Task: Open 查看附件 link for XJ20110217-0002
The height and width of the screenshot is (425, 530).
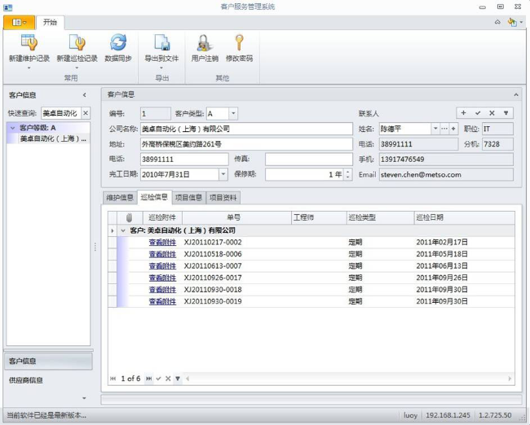Action: point(161,242)
